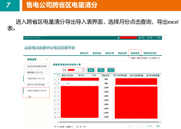This screenshot has width=181, height=129.
Task: Click the current page number input field
Action: (74, 126)
